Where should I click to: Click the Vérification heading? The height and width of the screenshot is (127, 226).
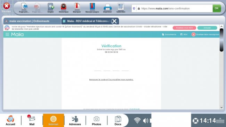[x=111, y=46]
